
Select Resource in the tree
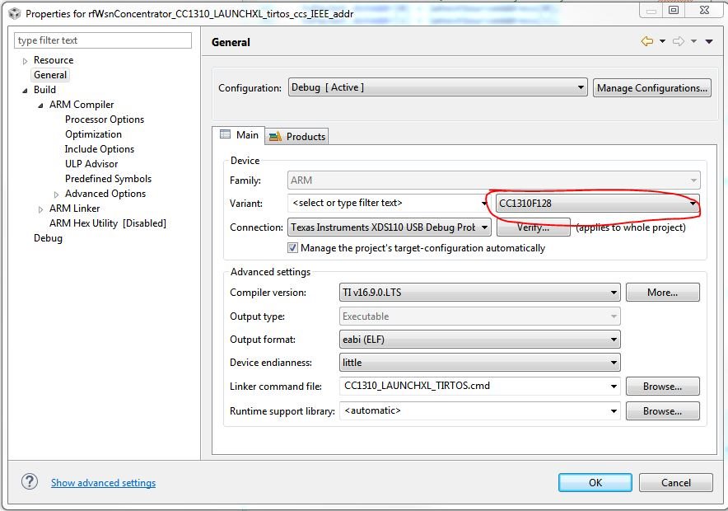coord(54,60)
